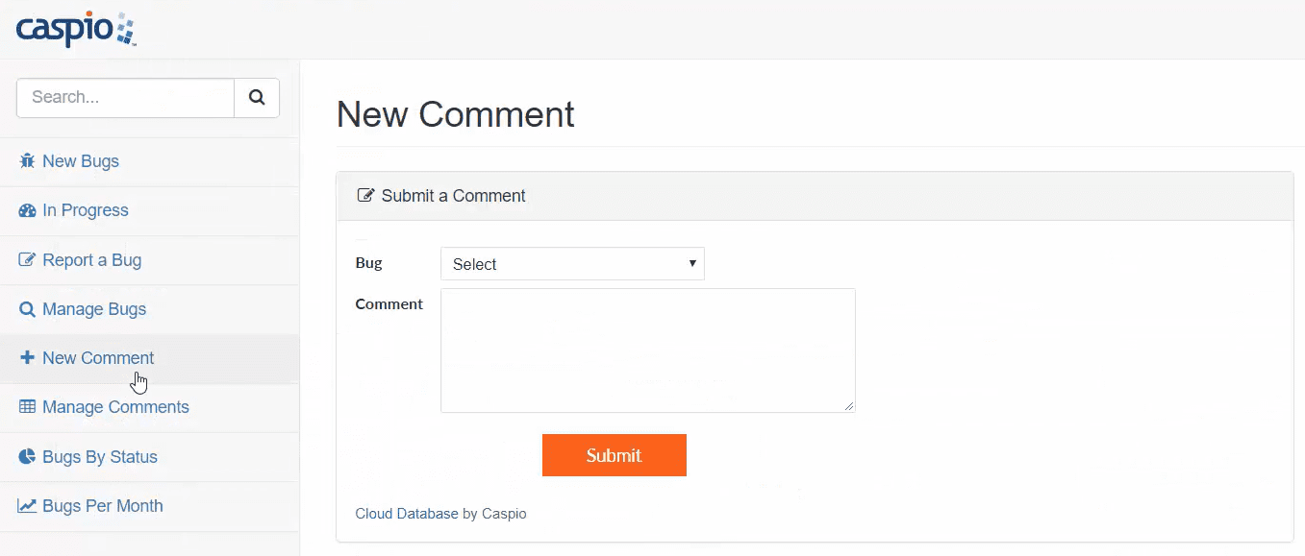Open the Bug select dropdown
This screenshot has height=556, width=1305.
coord(572,264)
